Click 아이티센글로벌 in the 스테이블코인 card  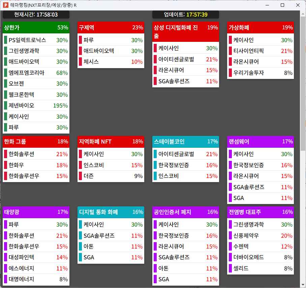point(186,154)
